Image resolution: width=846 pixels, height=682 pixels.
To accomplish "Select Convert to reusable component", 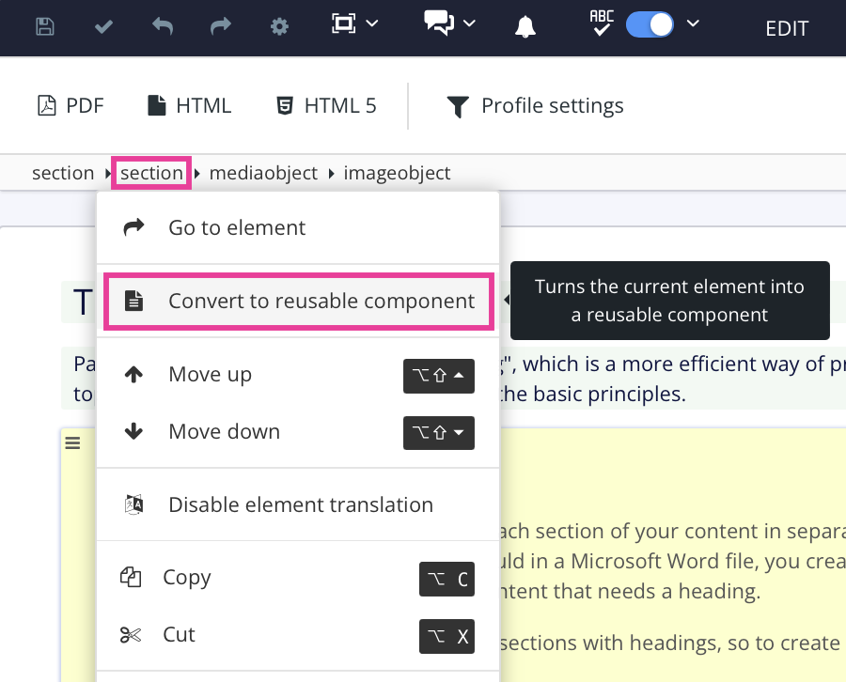I will point(321,302).
